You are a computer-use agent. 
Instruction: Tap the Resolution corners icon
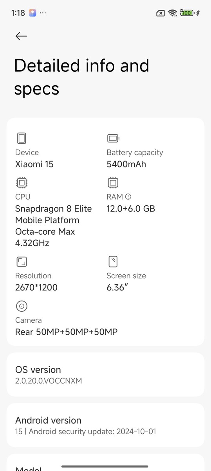(x=22, y=262)
